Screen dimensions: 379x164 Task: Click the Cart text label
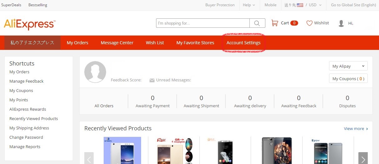coord(285,23)
